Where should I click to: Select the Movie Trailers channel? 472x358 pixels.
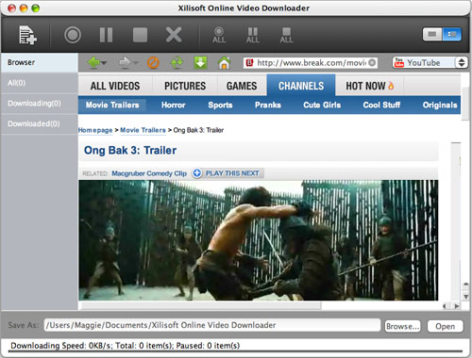tap(112, 105)
